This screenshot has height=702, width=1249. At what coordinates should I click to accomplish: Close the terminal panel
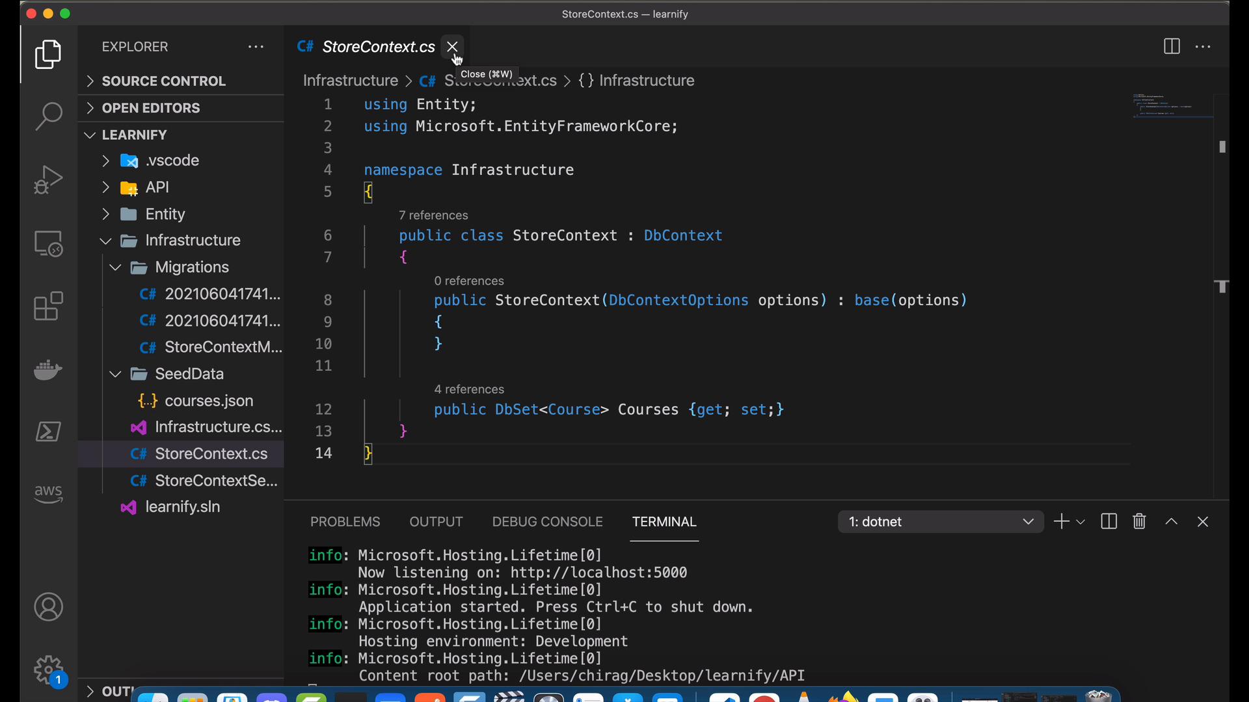1203,521
